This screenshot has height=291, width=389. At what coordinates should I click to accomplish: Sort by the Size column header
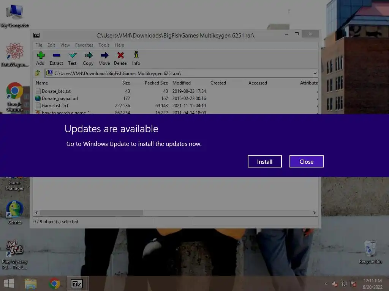click(126, 83)
